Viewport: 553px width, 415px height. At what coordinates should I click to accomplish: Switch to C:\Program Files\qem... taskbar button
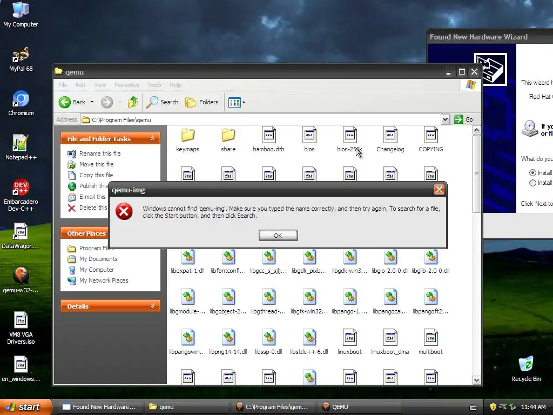tap(273, 407)
